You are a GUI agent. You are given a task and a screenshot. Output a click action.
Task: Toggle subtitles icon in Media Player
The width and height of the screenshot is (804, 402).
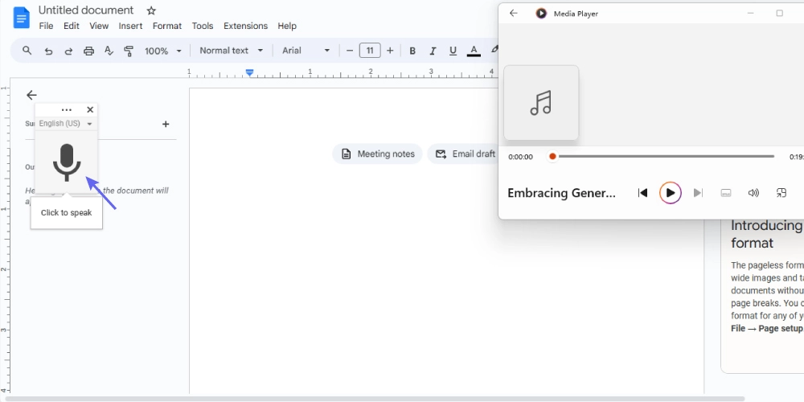click(725, 193)
